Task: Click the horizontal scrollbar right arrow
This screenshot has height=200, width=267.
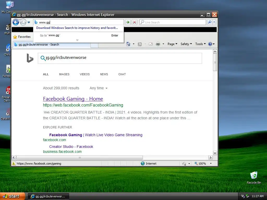Action: point(210,158)
